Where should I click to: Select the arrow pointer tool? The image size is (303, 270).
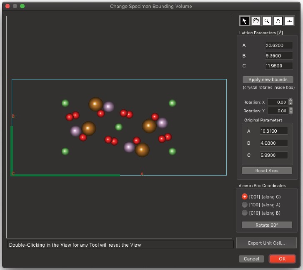pos(244,21)
